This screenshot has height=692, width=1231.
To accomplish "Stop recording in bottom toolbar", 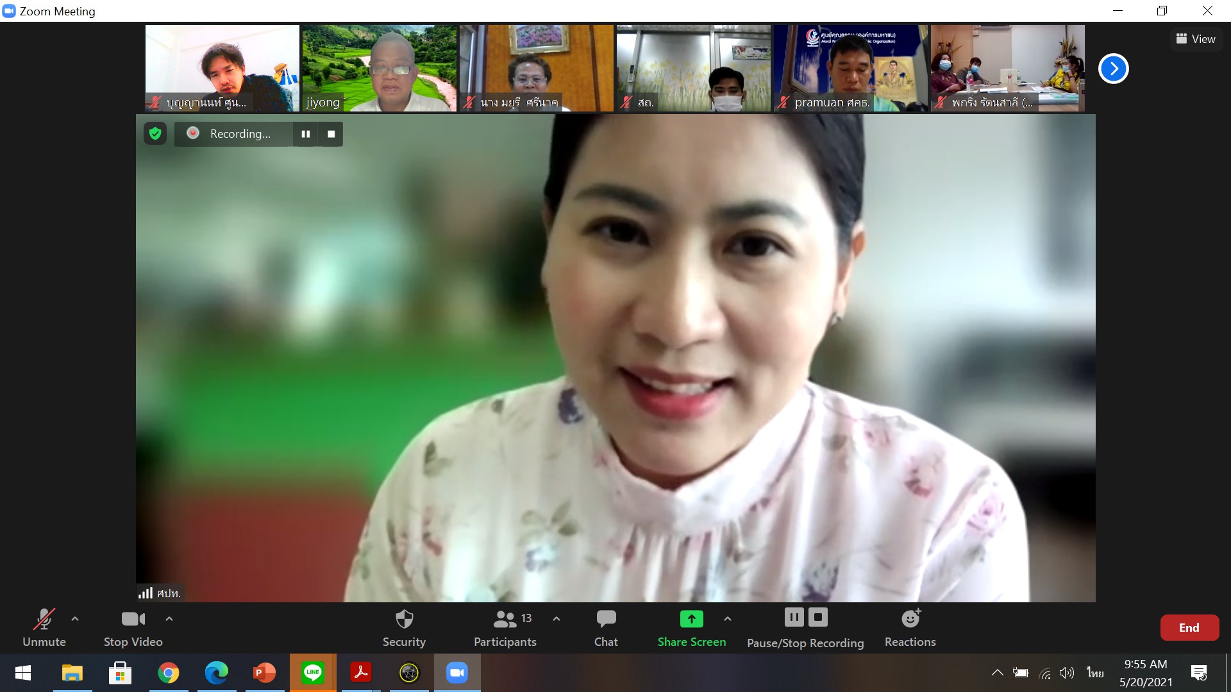I will (x=818, y=618).
